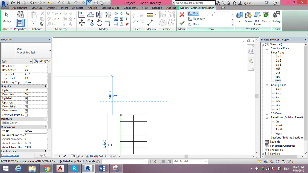Click the keyword search box

[195, 3]
